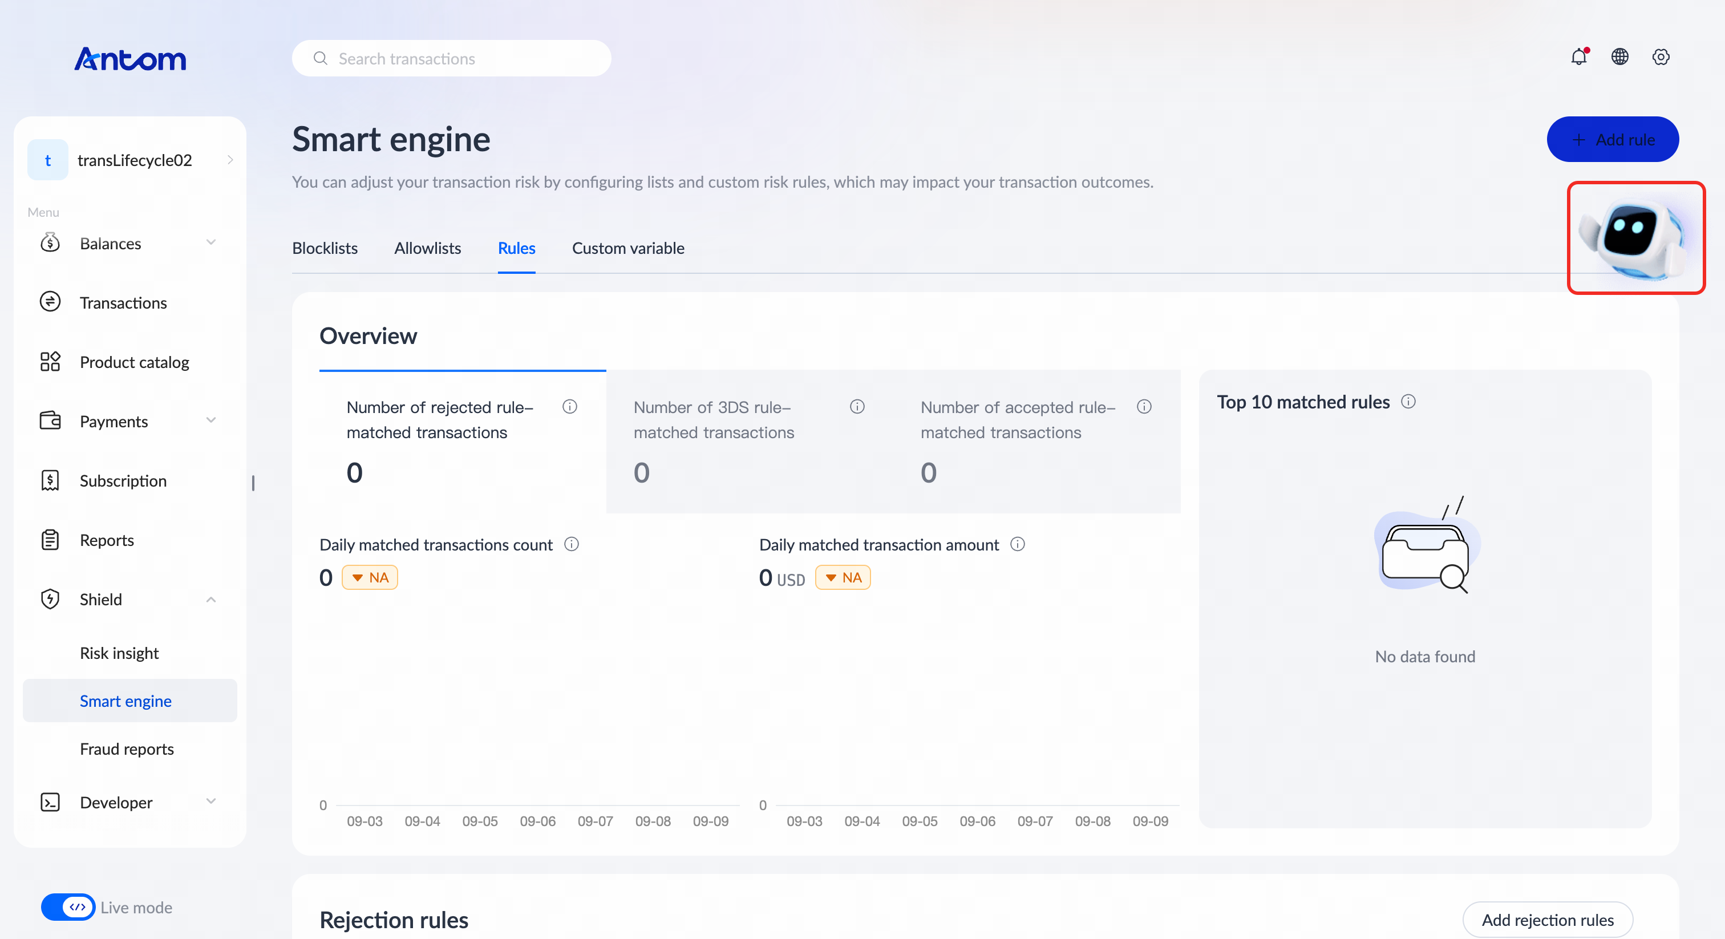
Task: Open the Custom variable tab
Action: point(628,249)
